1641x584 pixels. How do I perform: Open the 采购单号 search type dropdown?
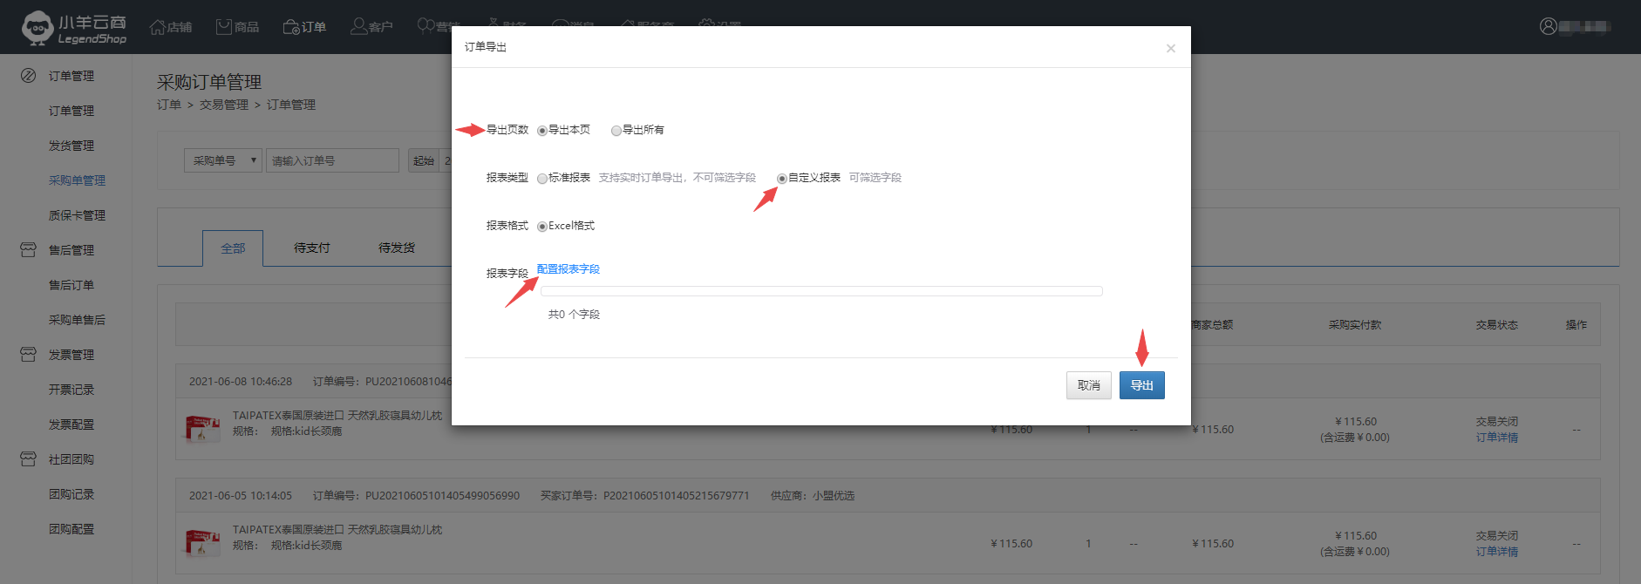click(223, 160)
